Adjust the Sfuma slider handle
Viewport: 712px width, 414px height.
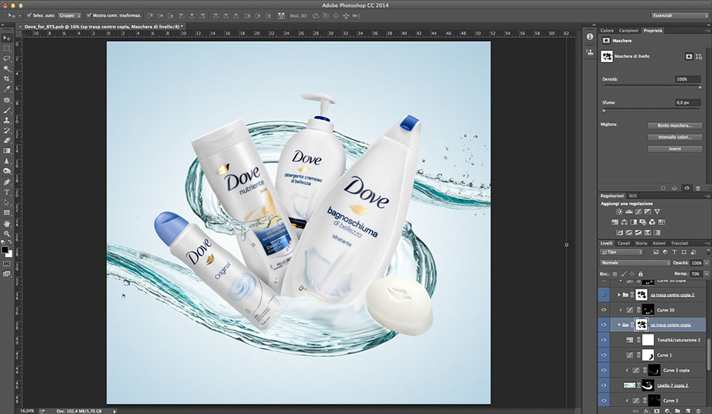coord(604,111)
